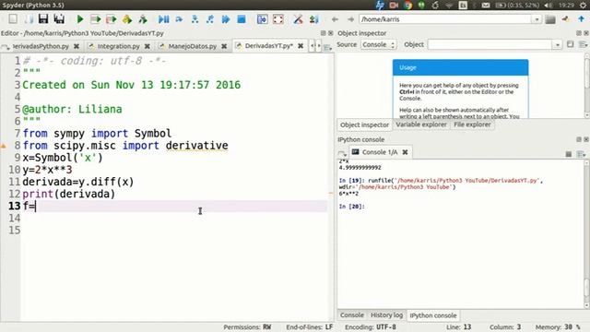Open the working directory path dropdown
The image size is (590, 332).
(537, 19)
